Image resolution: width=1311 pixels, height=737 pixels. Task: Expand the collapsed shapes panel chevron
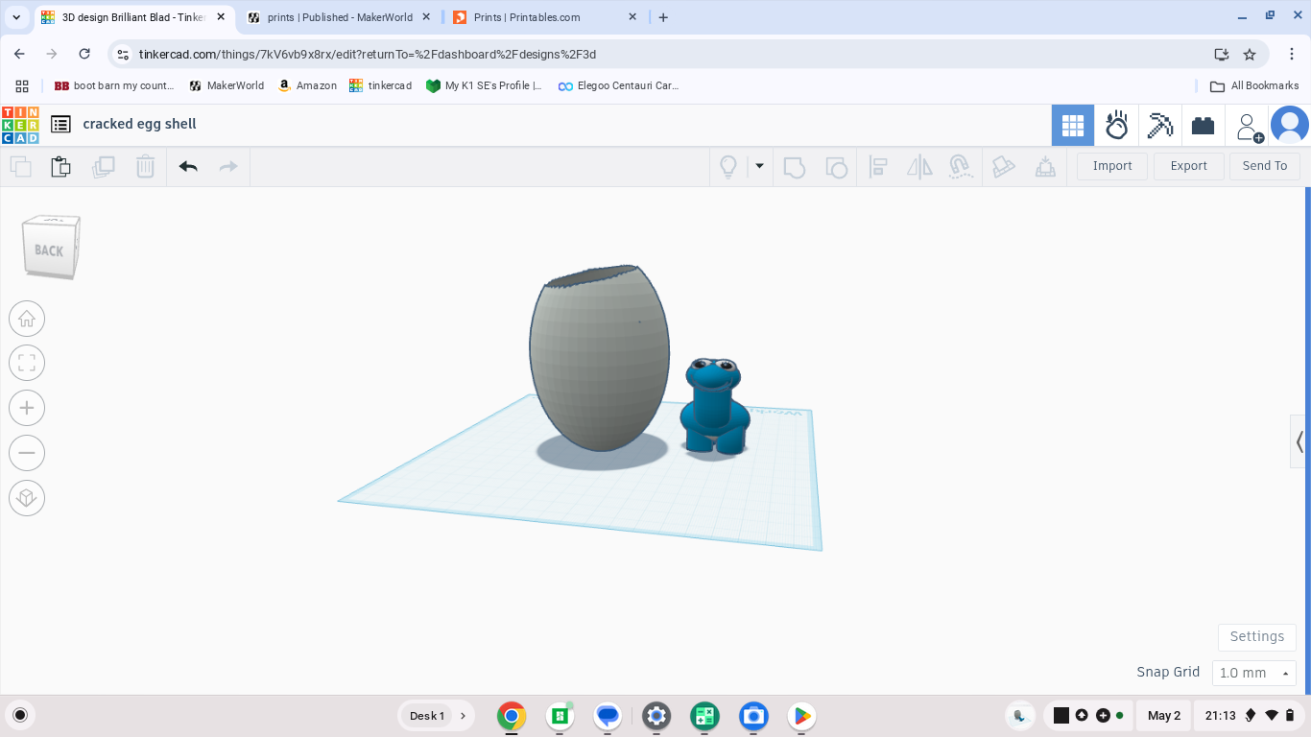[1299, 442]
